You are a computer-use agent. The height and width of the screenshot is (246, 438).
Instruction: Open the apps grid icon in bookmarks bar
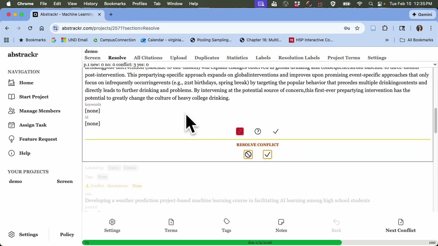(6, 40)
